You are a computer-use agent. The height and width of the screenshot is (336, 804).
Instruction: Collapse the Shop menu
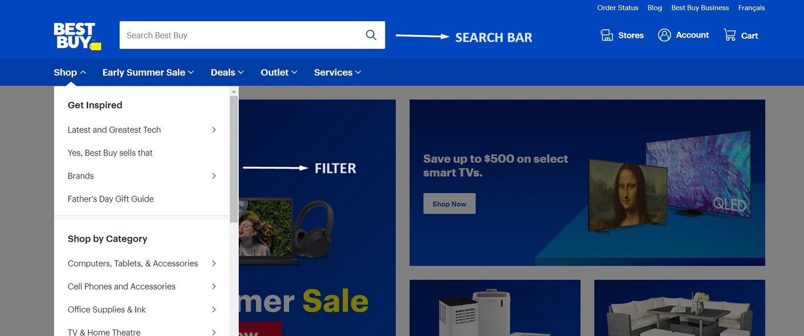pos(70,72)
